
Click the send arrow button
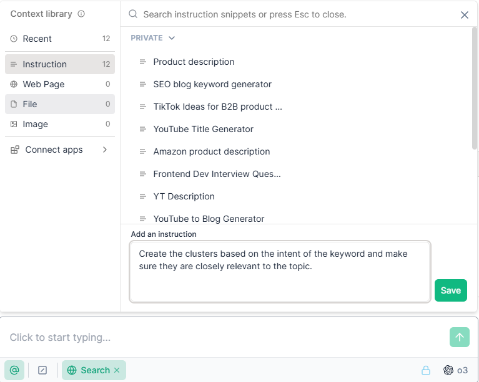coord(459,337)
